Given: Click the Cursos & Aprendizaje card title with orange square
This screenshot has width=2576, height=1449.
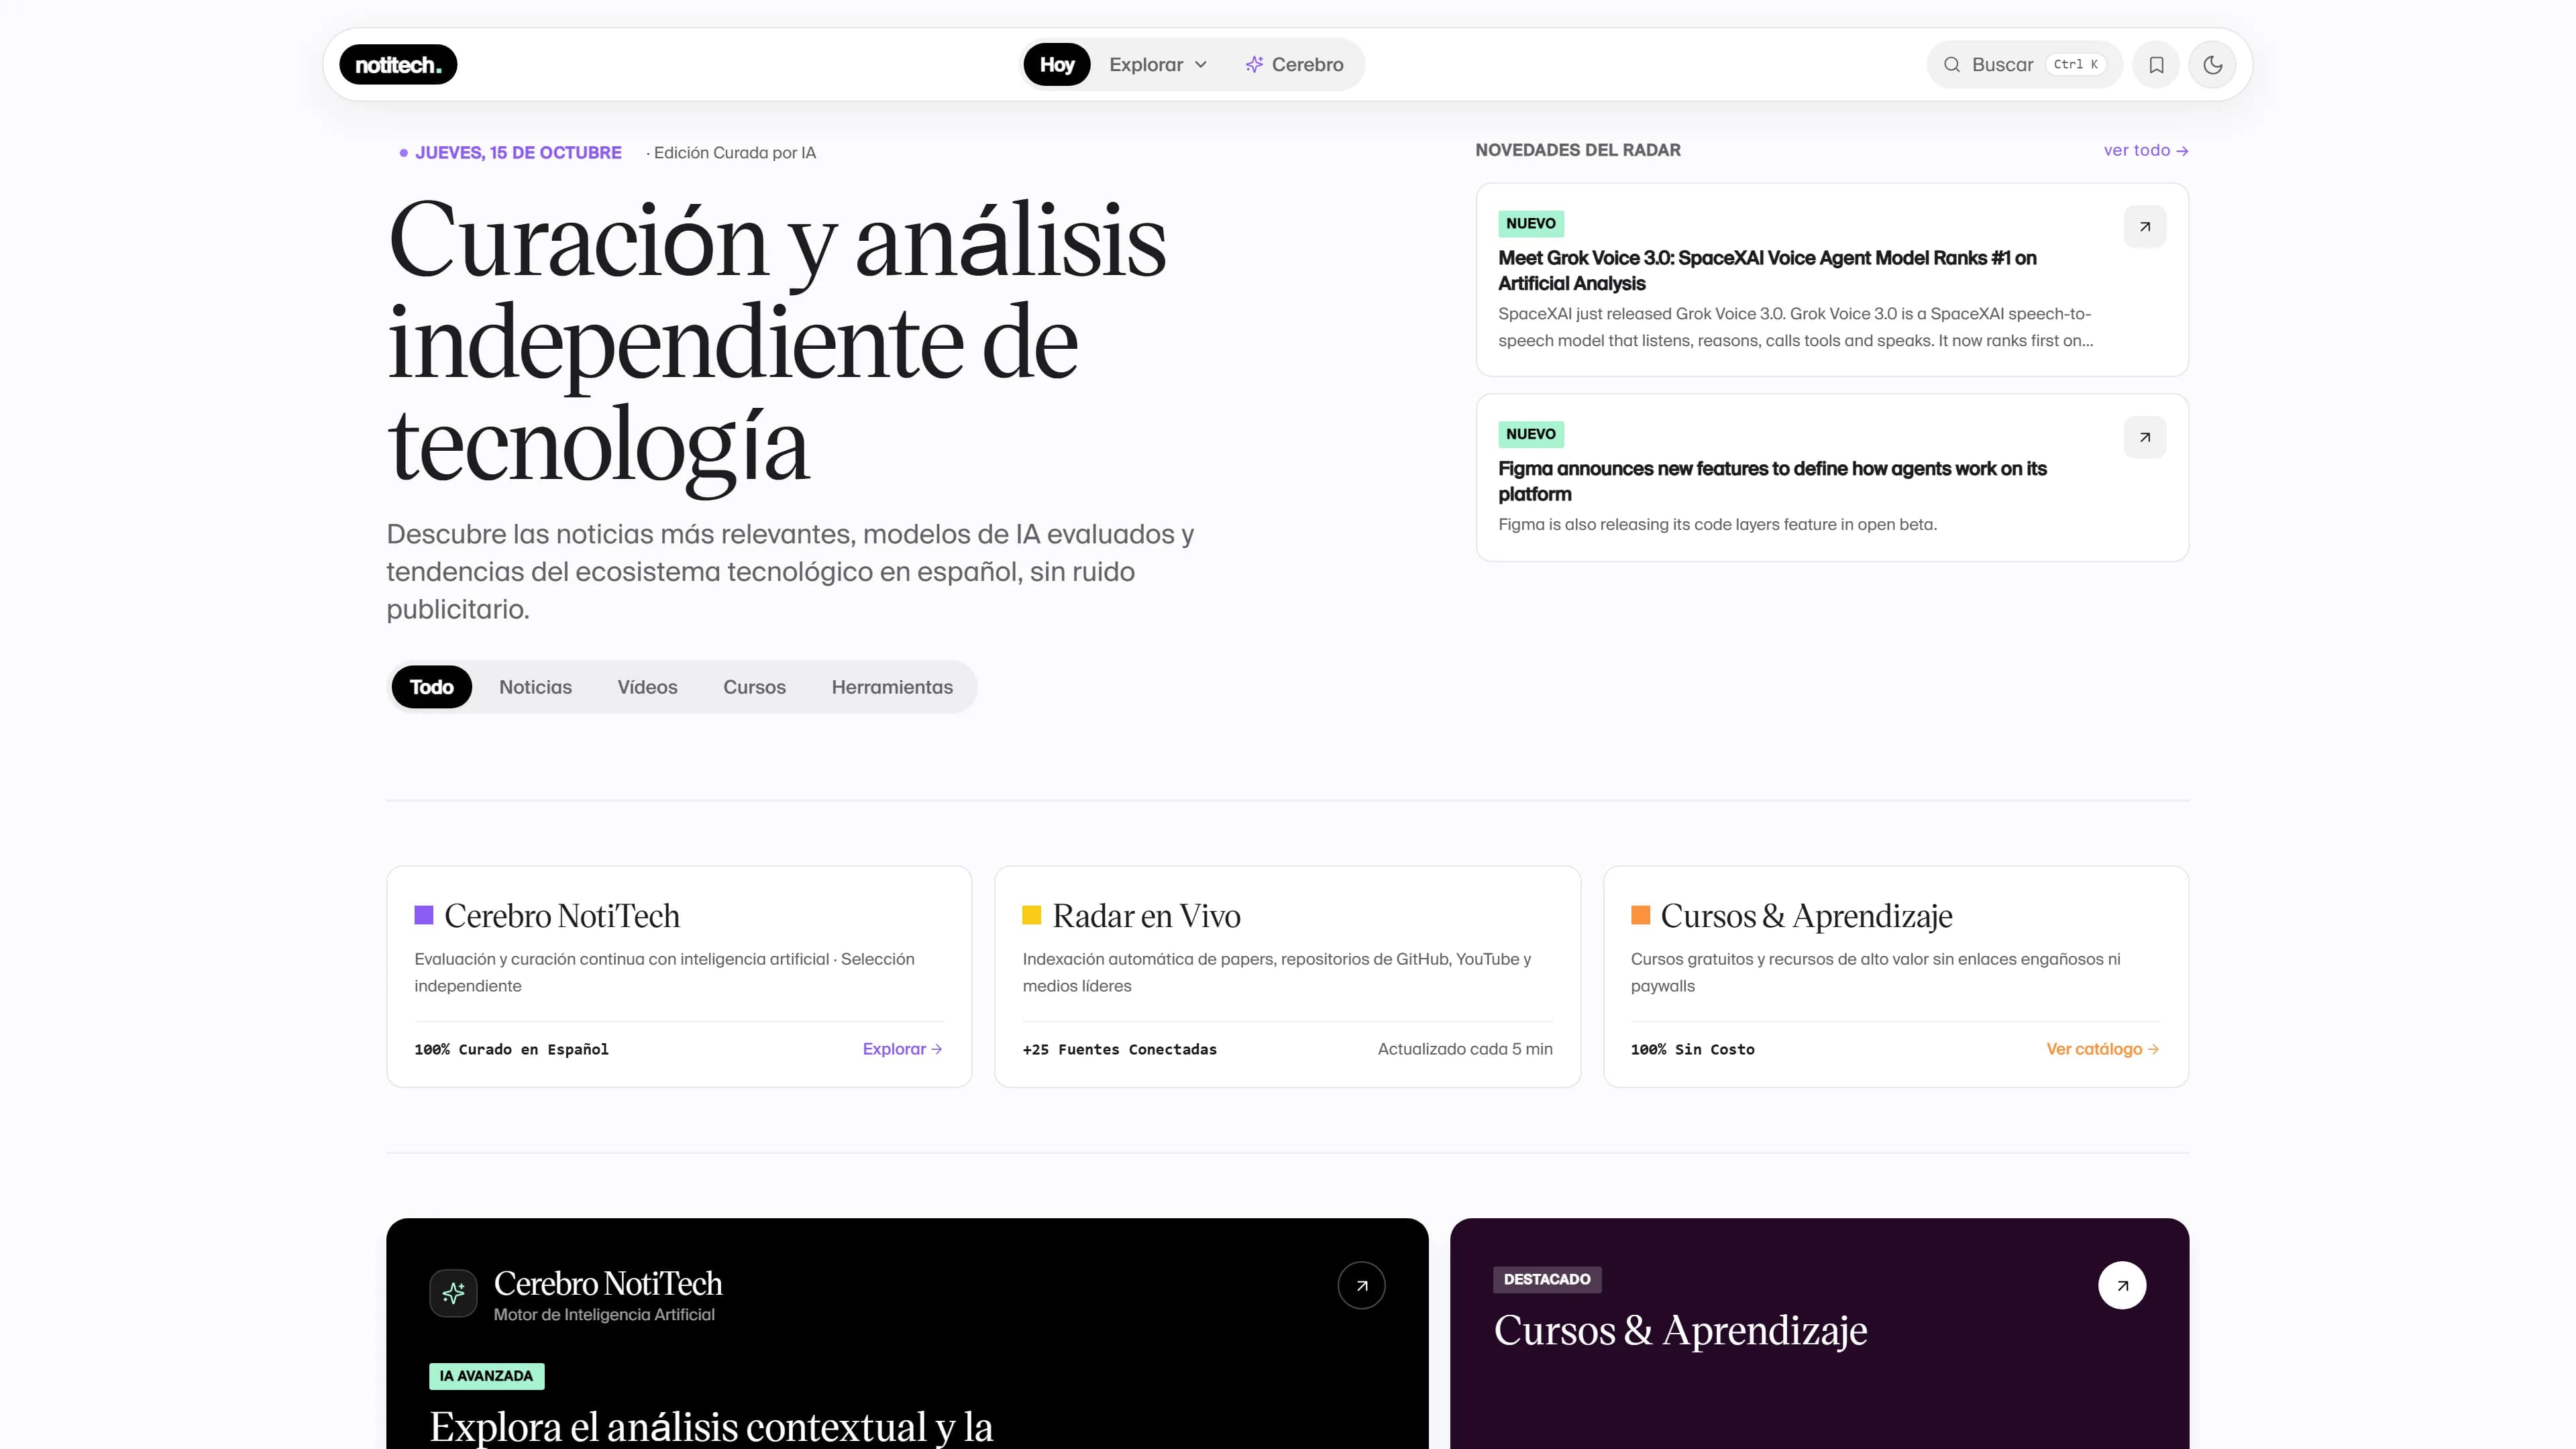Looking at the screenshot, I should 1806,916.
